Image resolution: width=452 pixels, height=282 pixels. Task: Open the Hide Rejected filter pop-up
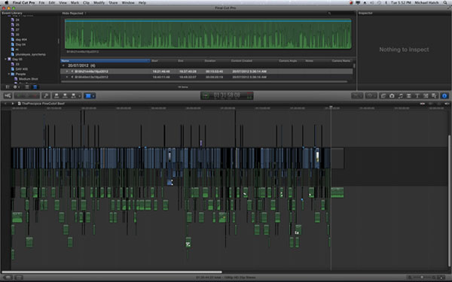[x=74, y=14]
